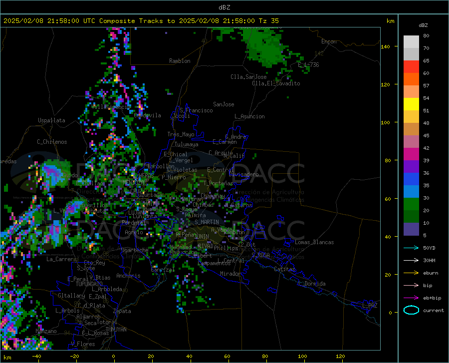Select the 39 dBZ magenta swatch

click(411, 154)
